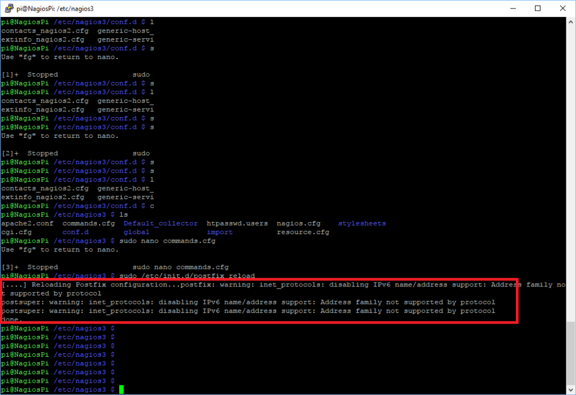Close the NagiosPi terminal window
This screenshot has width=576, height=395.
click(x=562, y=8)
